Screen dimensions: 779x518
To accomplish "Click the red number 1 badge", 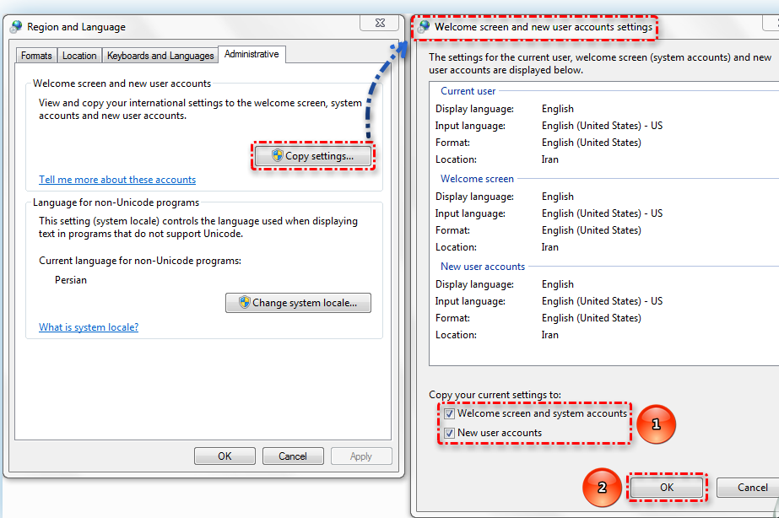I will tap(654, 425).
